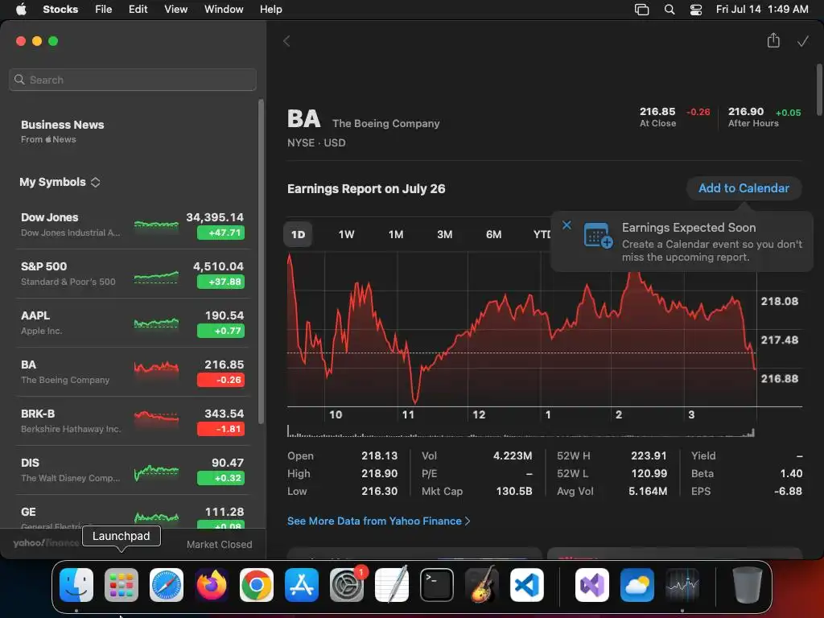Select the 1M chart range
824x618 pixels.
tap(396, 234)
